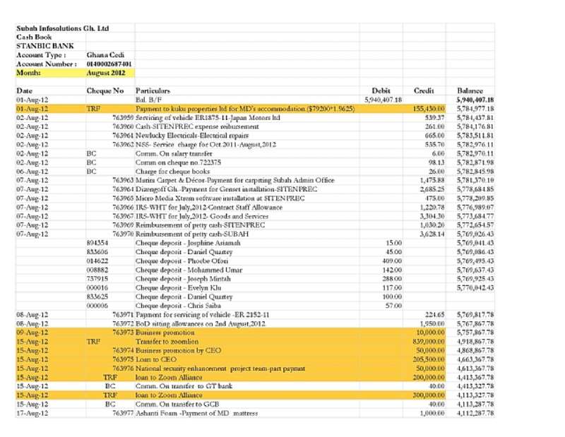This screenshot has height=437, width=565.
Task: Click the 'Cash-SITENPREC expense reimbursement' entry
Action: [x=197, y=127]
